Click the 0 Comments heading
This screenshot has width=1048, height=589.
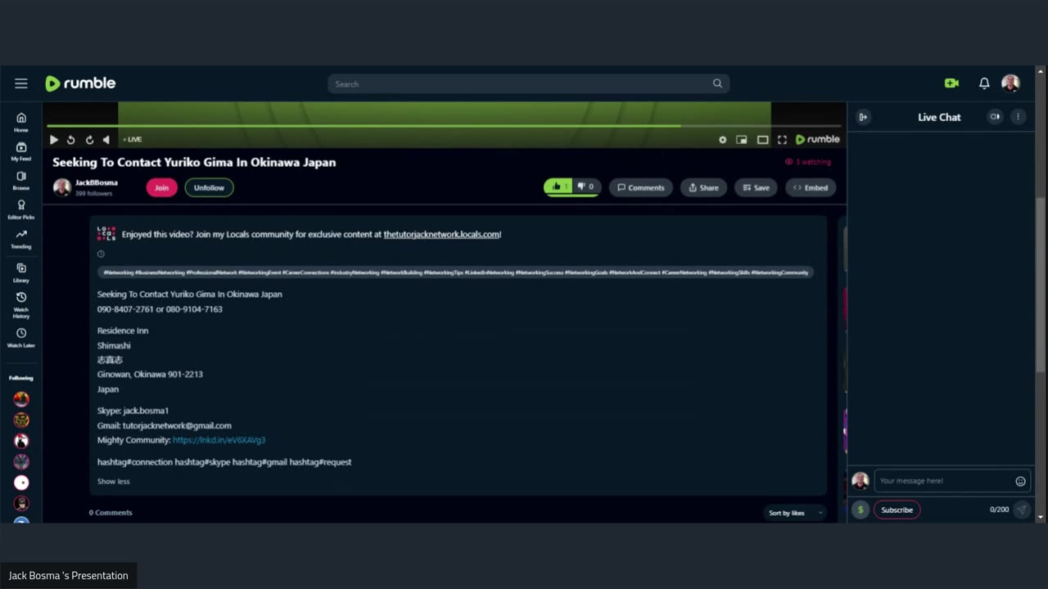tap(111, 512)
